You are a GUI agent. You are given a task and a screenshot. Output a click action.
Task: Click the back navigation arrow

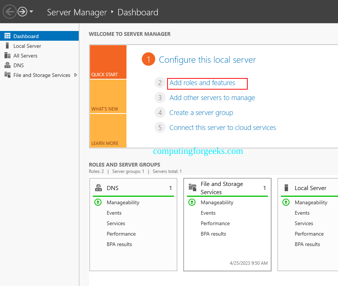10,12
